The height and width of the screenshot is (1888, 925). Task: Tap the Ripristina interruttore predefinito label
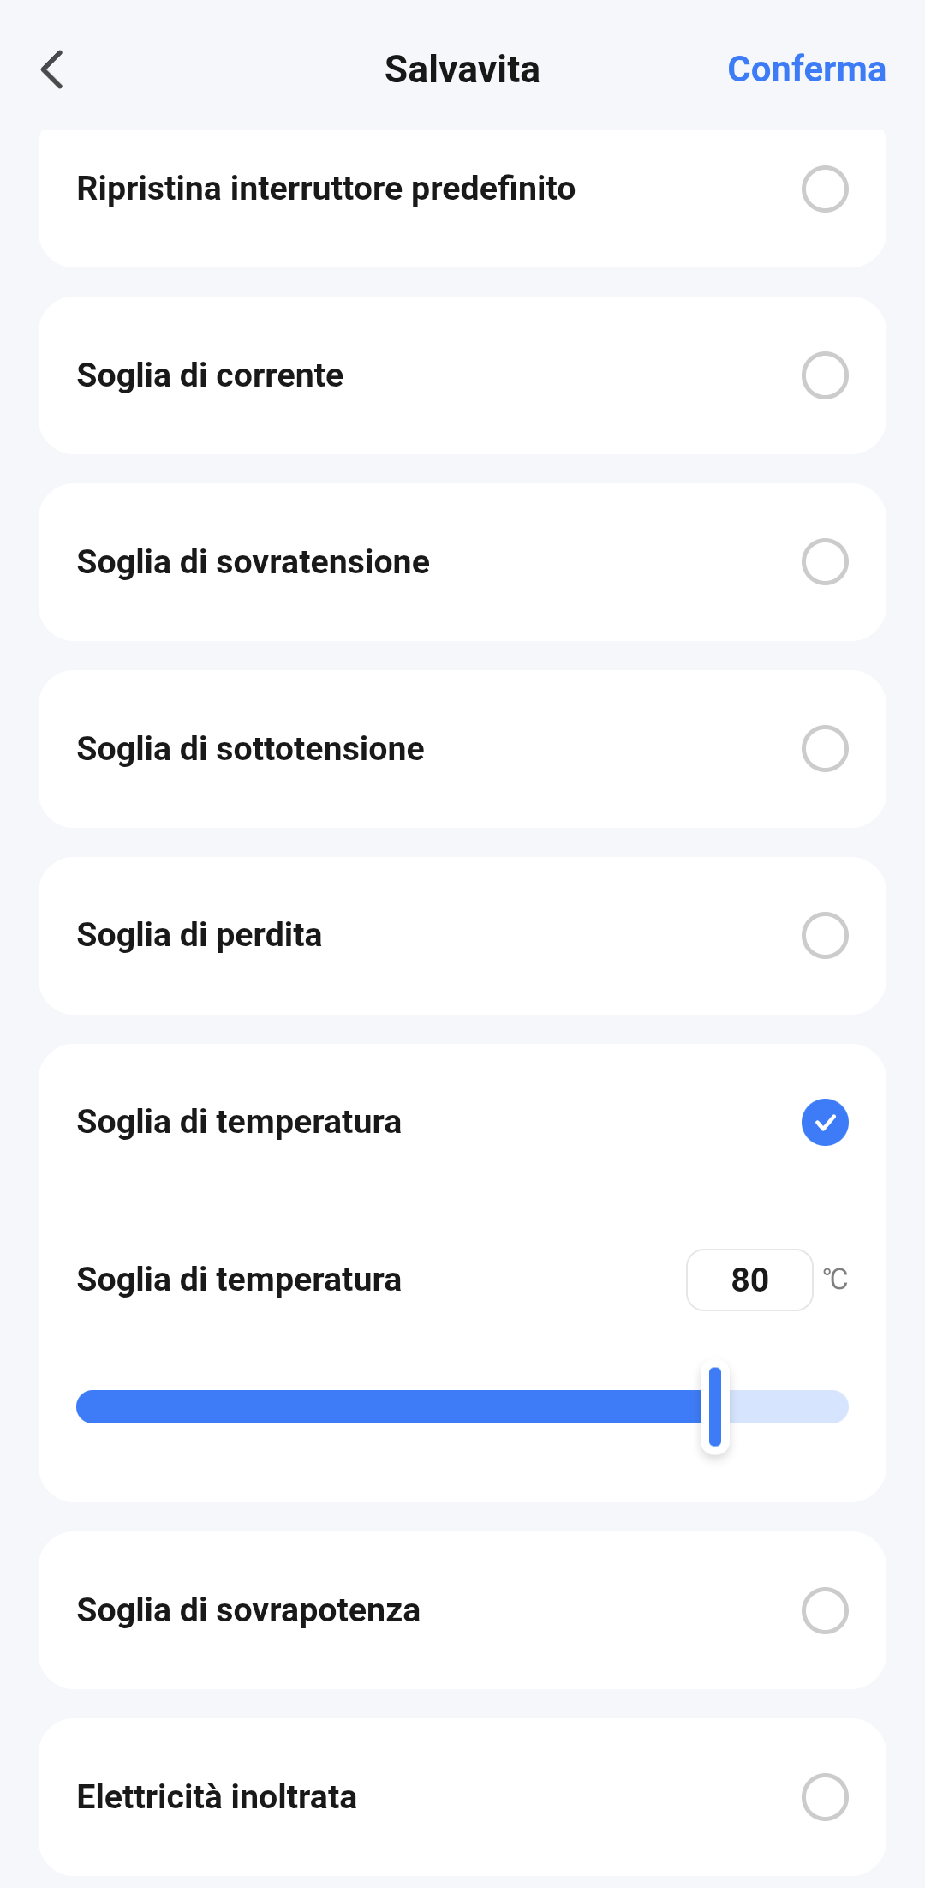coord(325,189)
